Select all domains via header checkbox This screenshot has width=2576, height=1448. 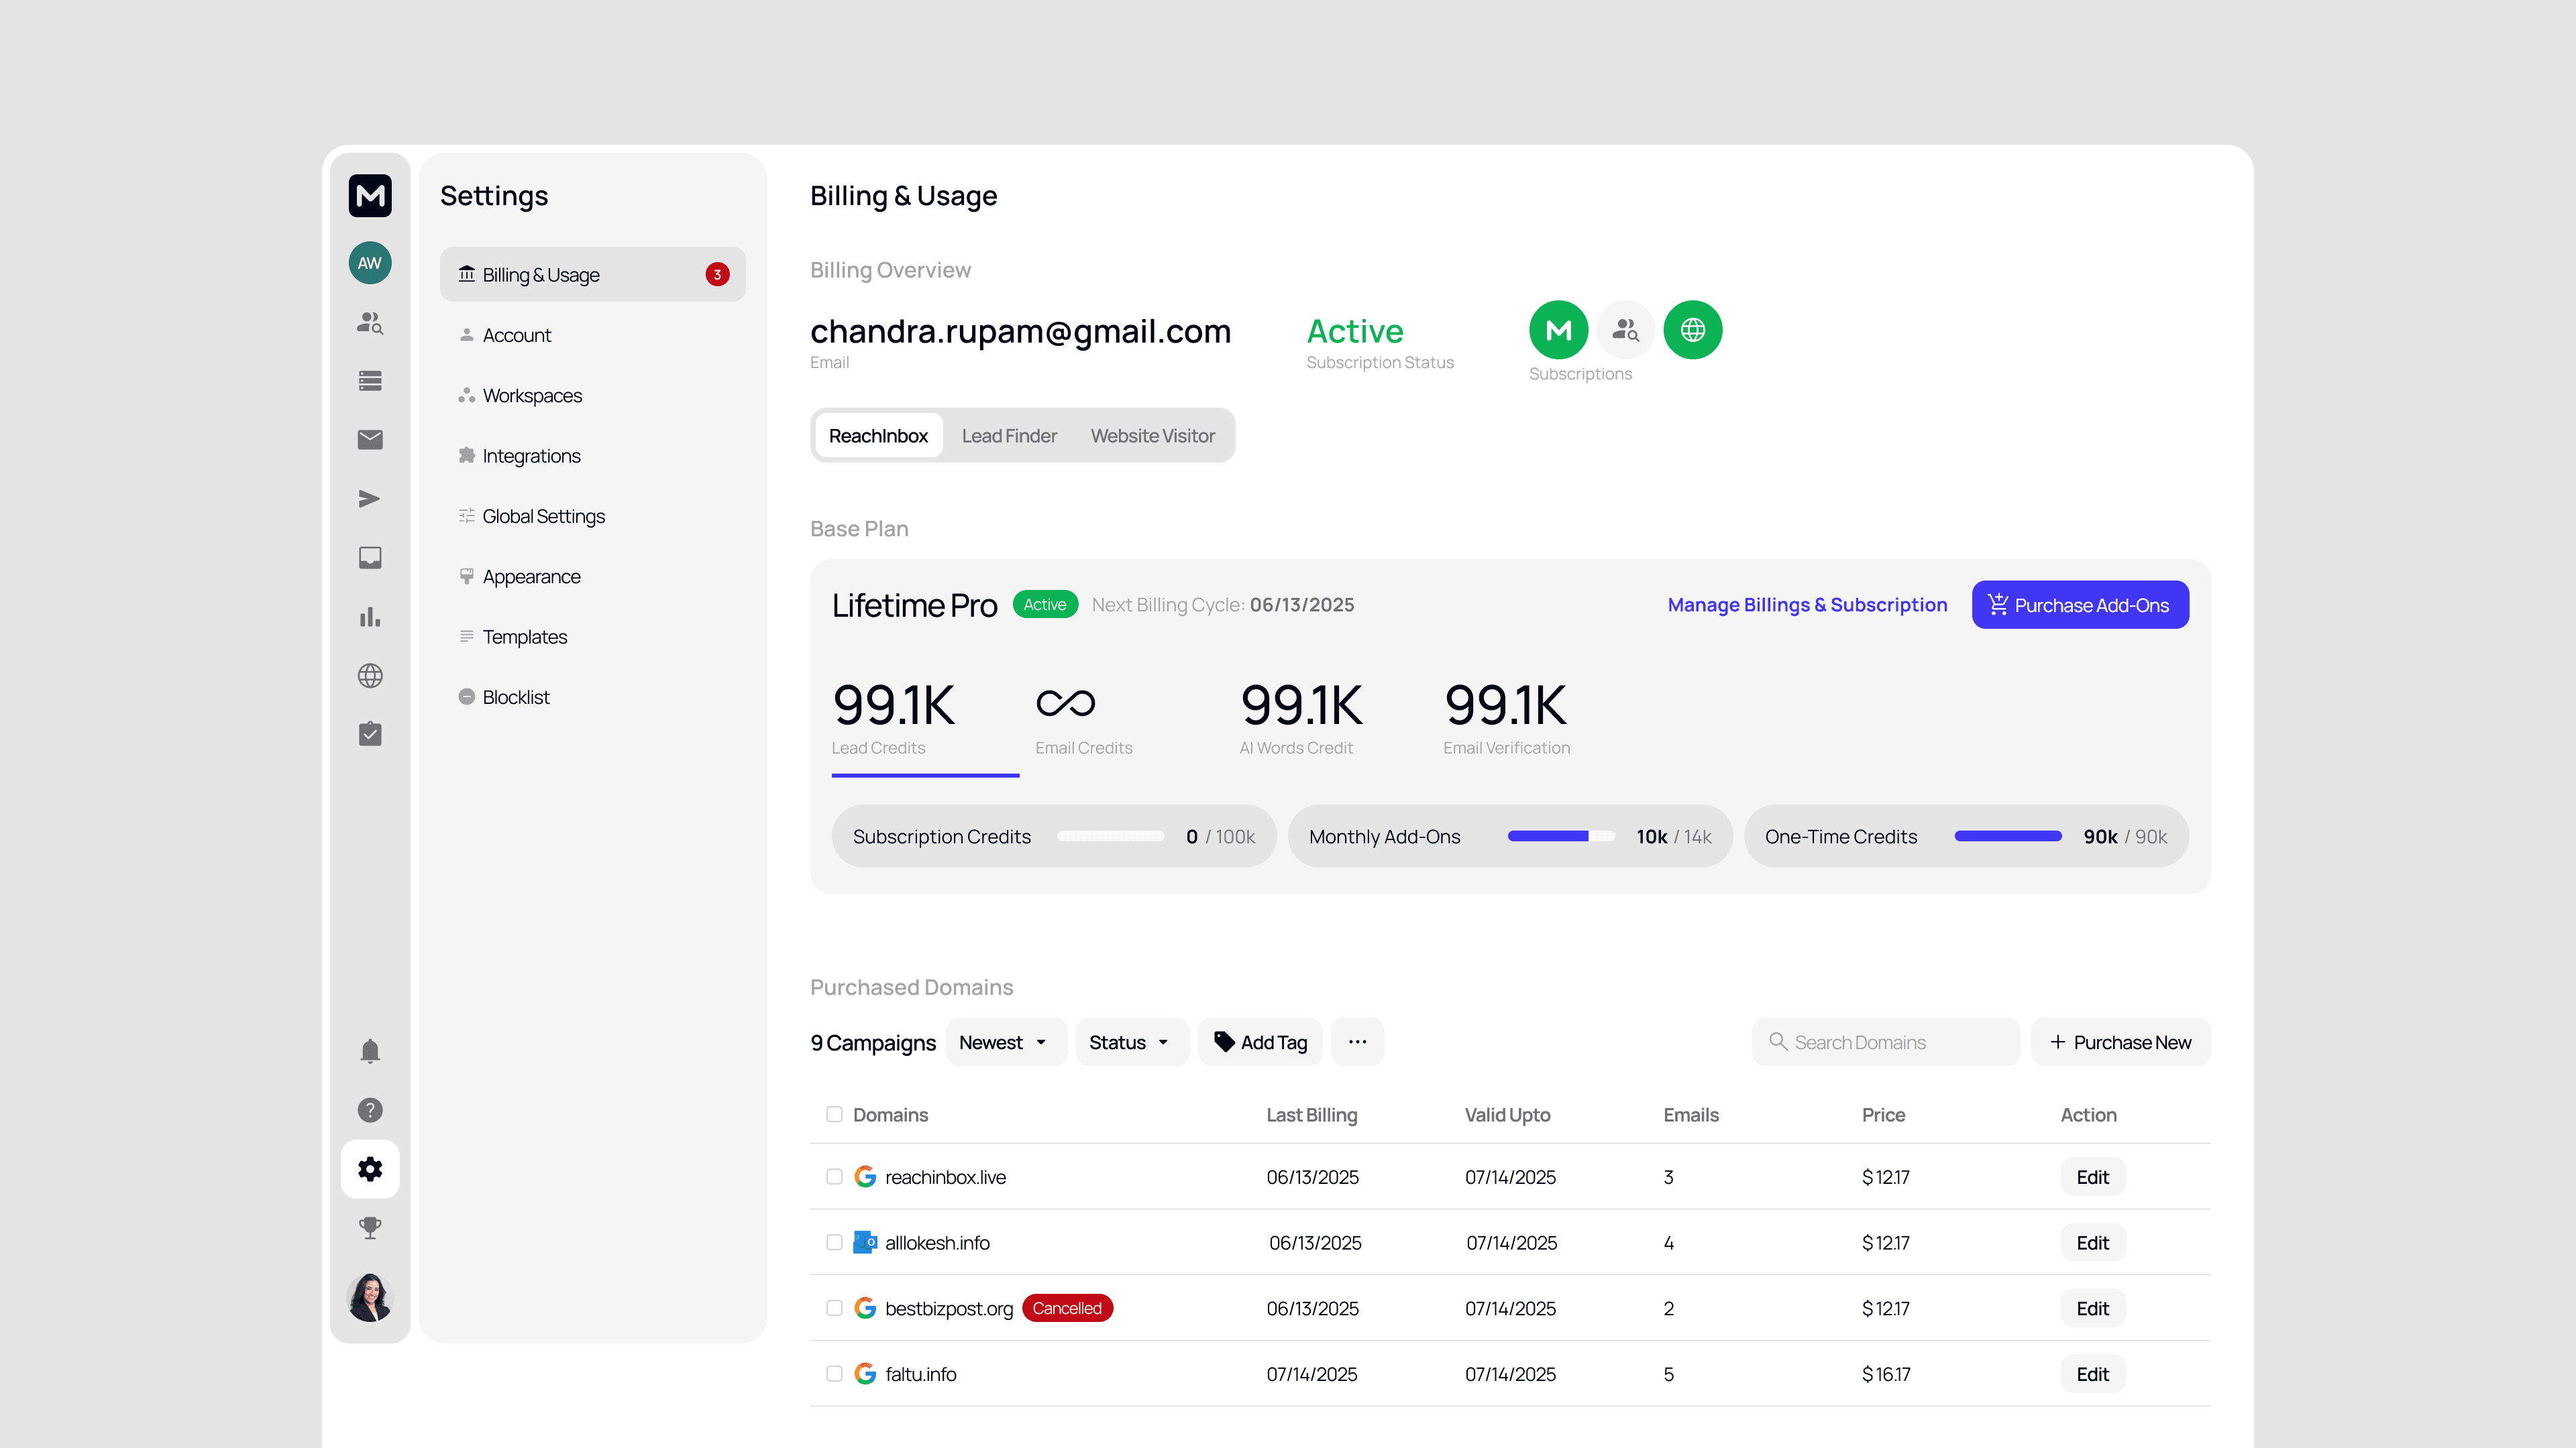(834, 1114)
